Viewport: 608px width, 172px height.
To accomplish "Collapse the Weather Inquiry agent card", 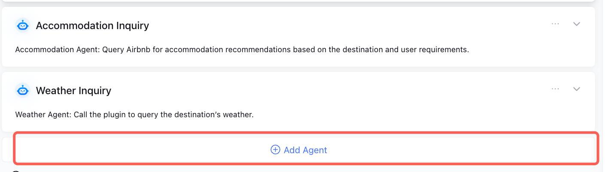I will 577,89.
